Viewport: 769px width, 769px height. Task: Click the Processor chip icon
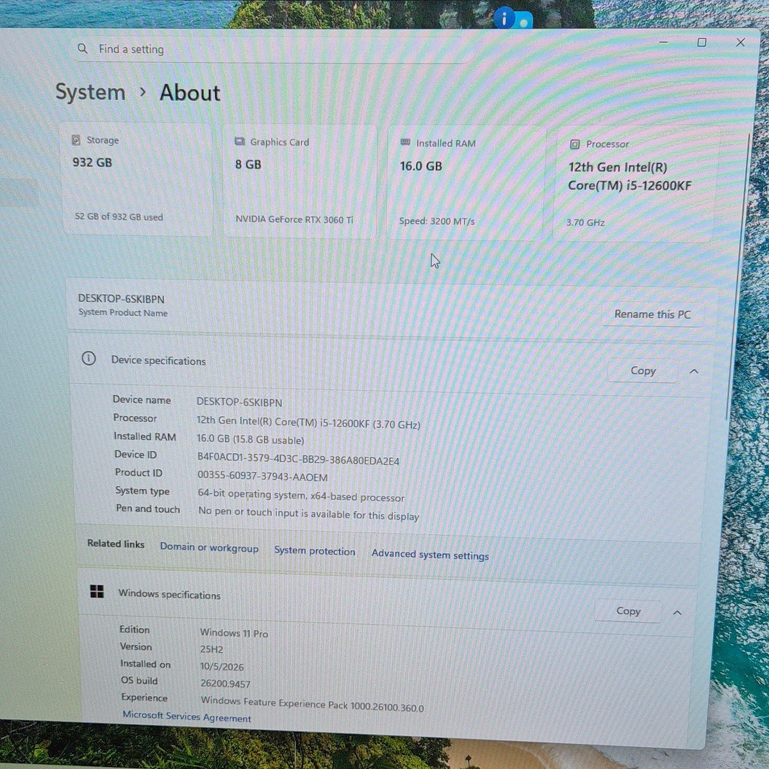pyautogui.click(x=575, y=144)
